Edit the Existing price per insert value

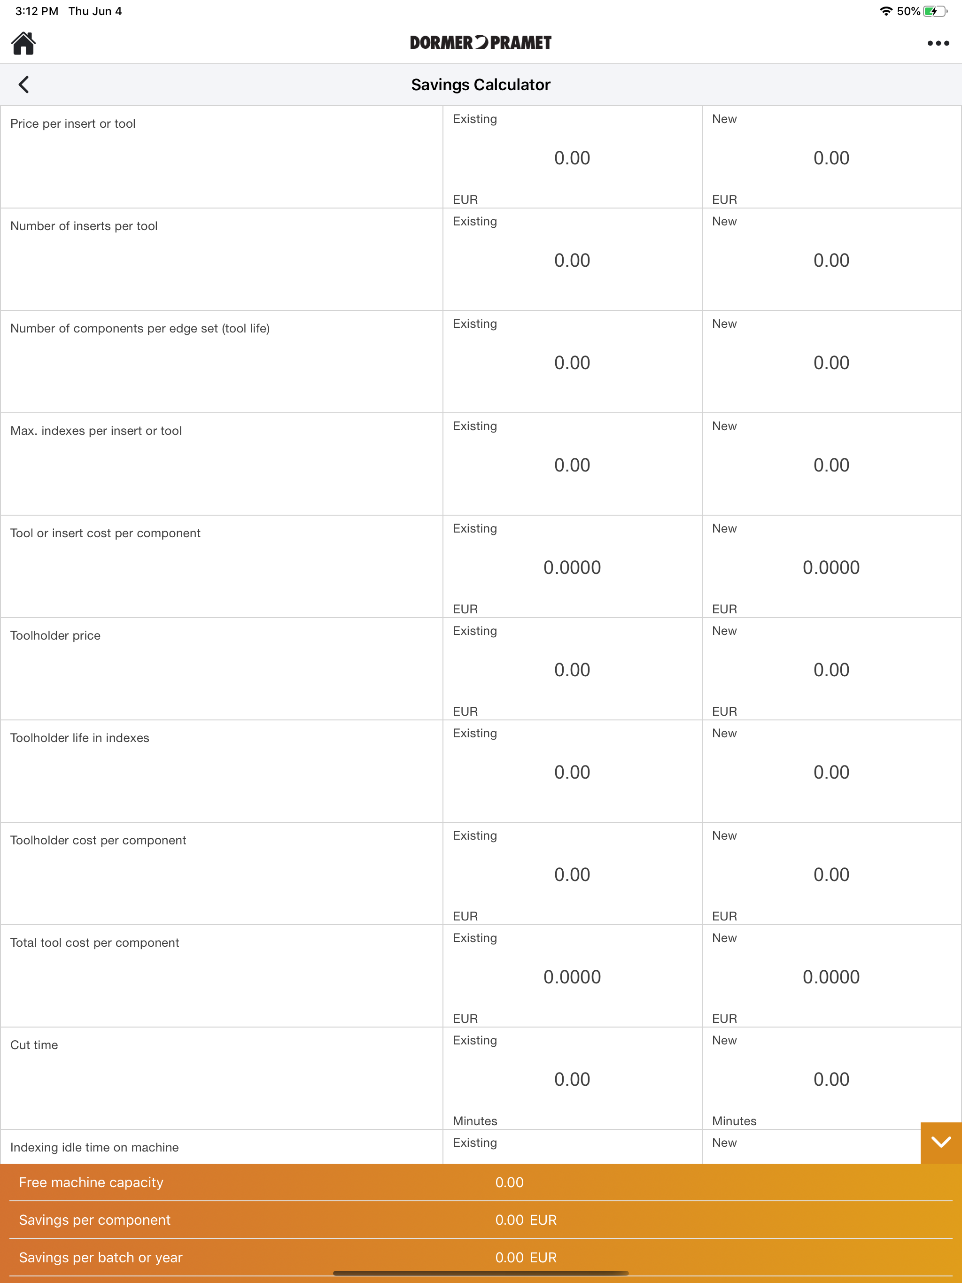pos(572,157)
